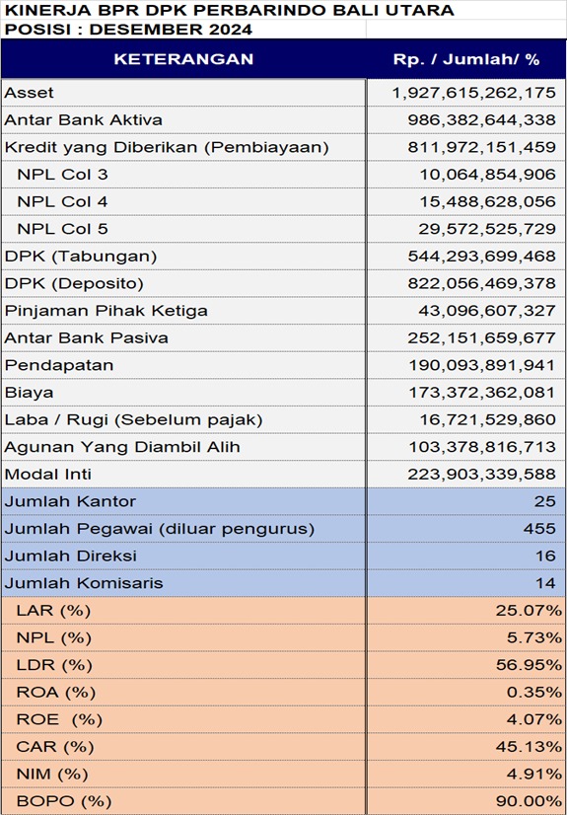Click the NPL Col 3 amount cell
The width and height of the screenshot is (567, 815).
click(x=465, y=174)
